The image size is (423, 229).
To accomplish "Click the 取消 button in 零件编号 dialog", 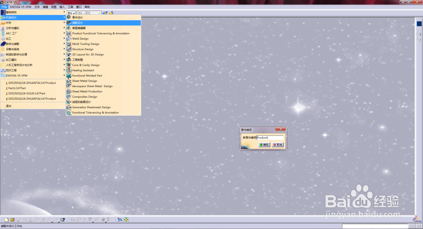I will (277, 144).
